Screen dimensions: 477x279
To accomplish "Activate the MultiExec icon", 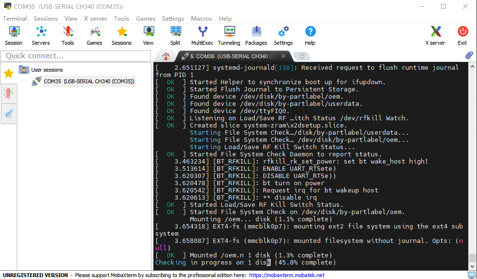I will point(202,36).
